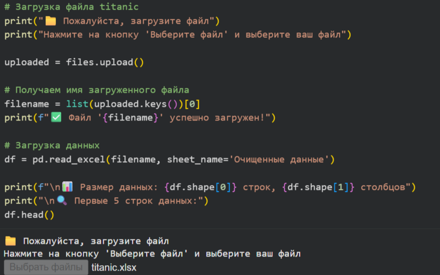Click the '# Получаем имя загруженного файла' comment

(97, 90)
